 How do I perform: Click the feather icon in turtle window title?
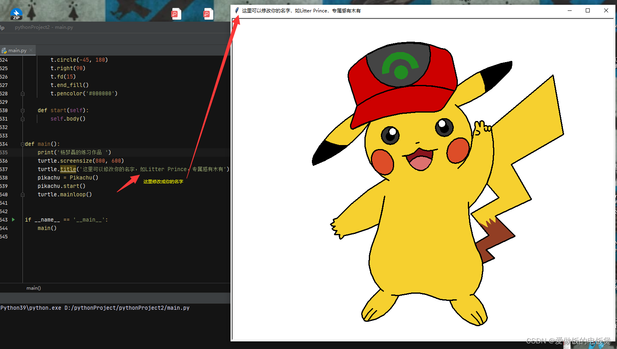coord(237,10)
